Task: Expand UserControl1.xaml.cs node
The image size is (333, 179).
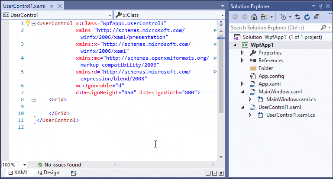Action: [x=250, y=115]
